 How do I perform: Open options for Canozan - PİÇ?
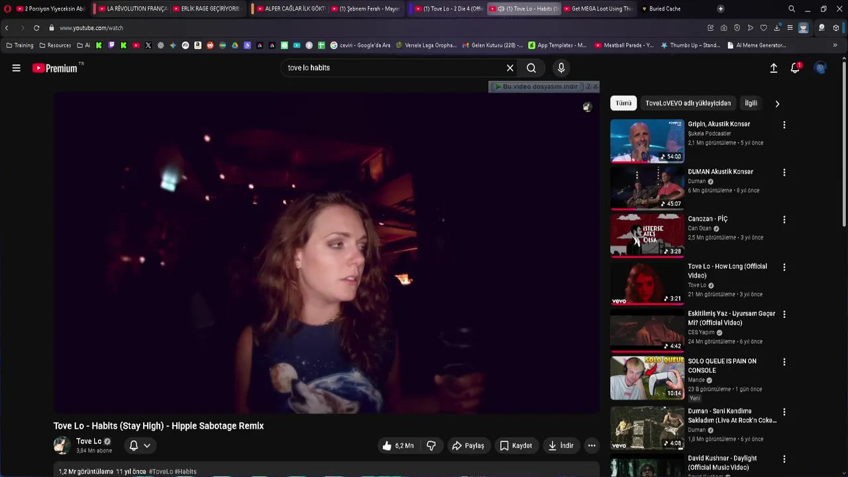click(x=784, y=220)
